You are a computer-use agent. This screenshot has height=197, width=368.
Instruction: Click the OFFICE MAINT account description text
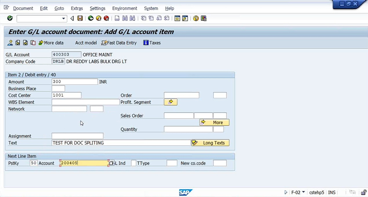97,54
